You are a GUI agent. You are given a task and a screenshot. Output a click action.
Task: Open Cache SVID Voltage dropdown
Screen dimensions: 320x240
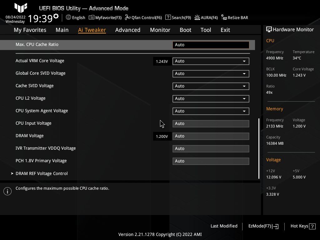[211, 86]
